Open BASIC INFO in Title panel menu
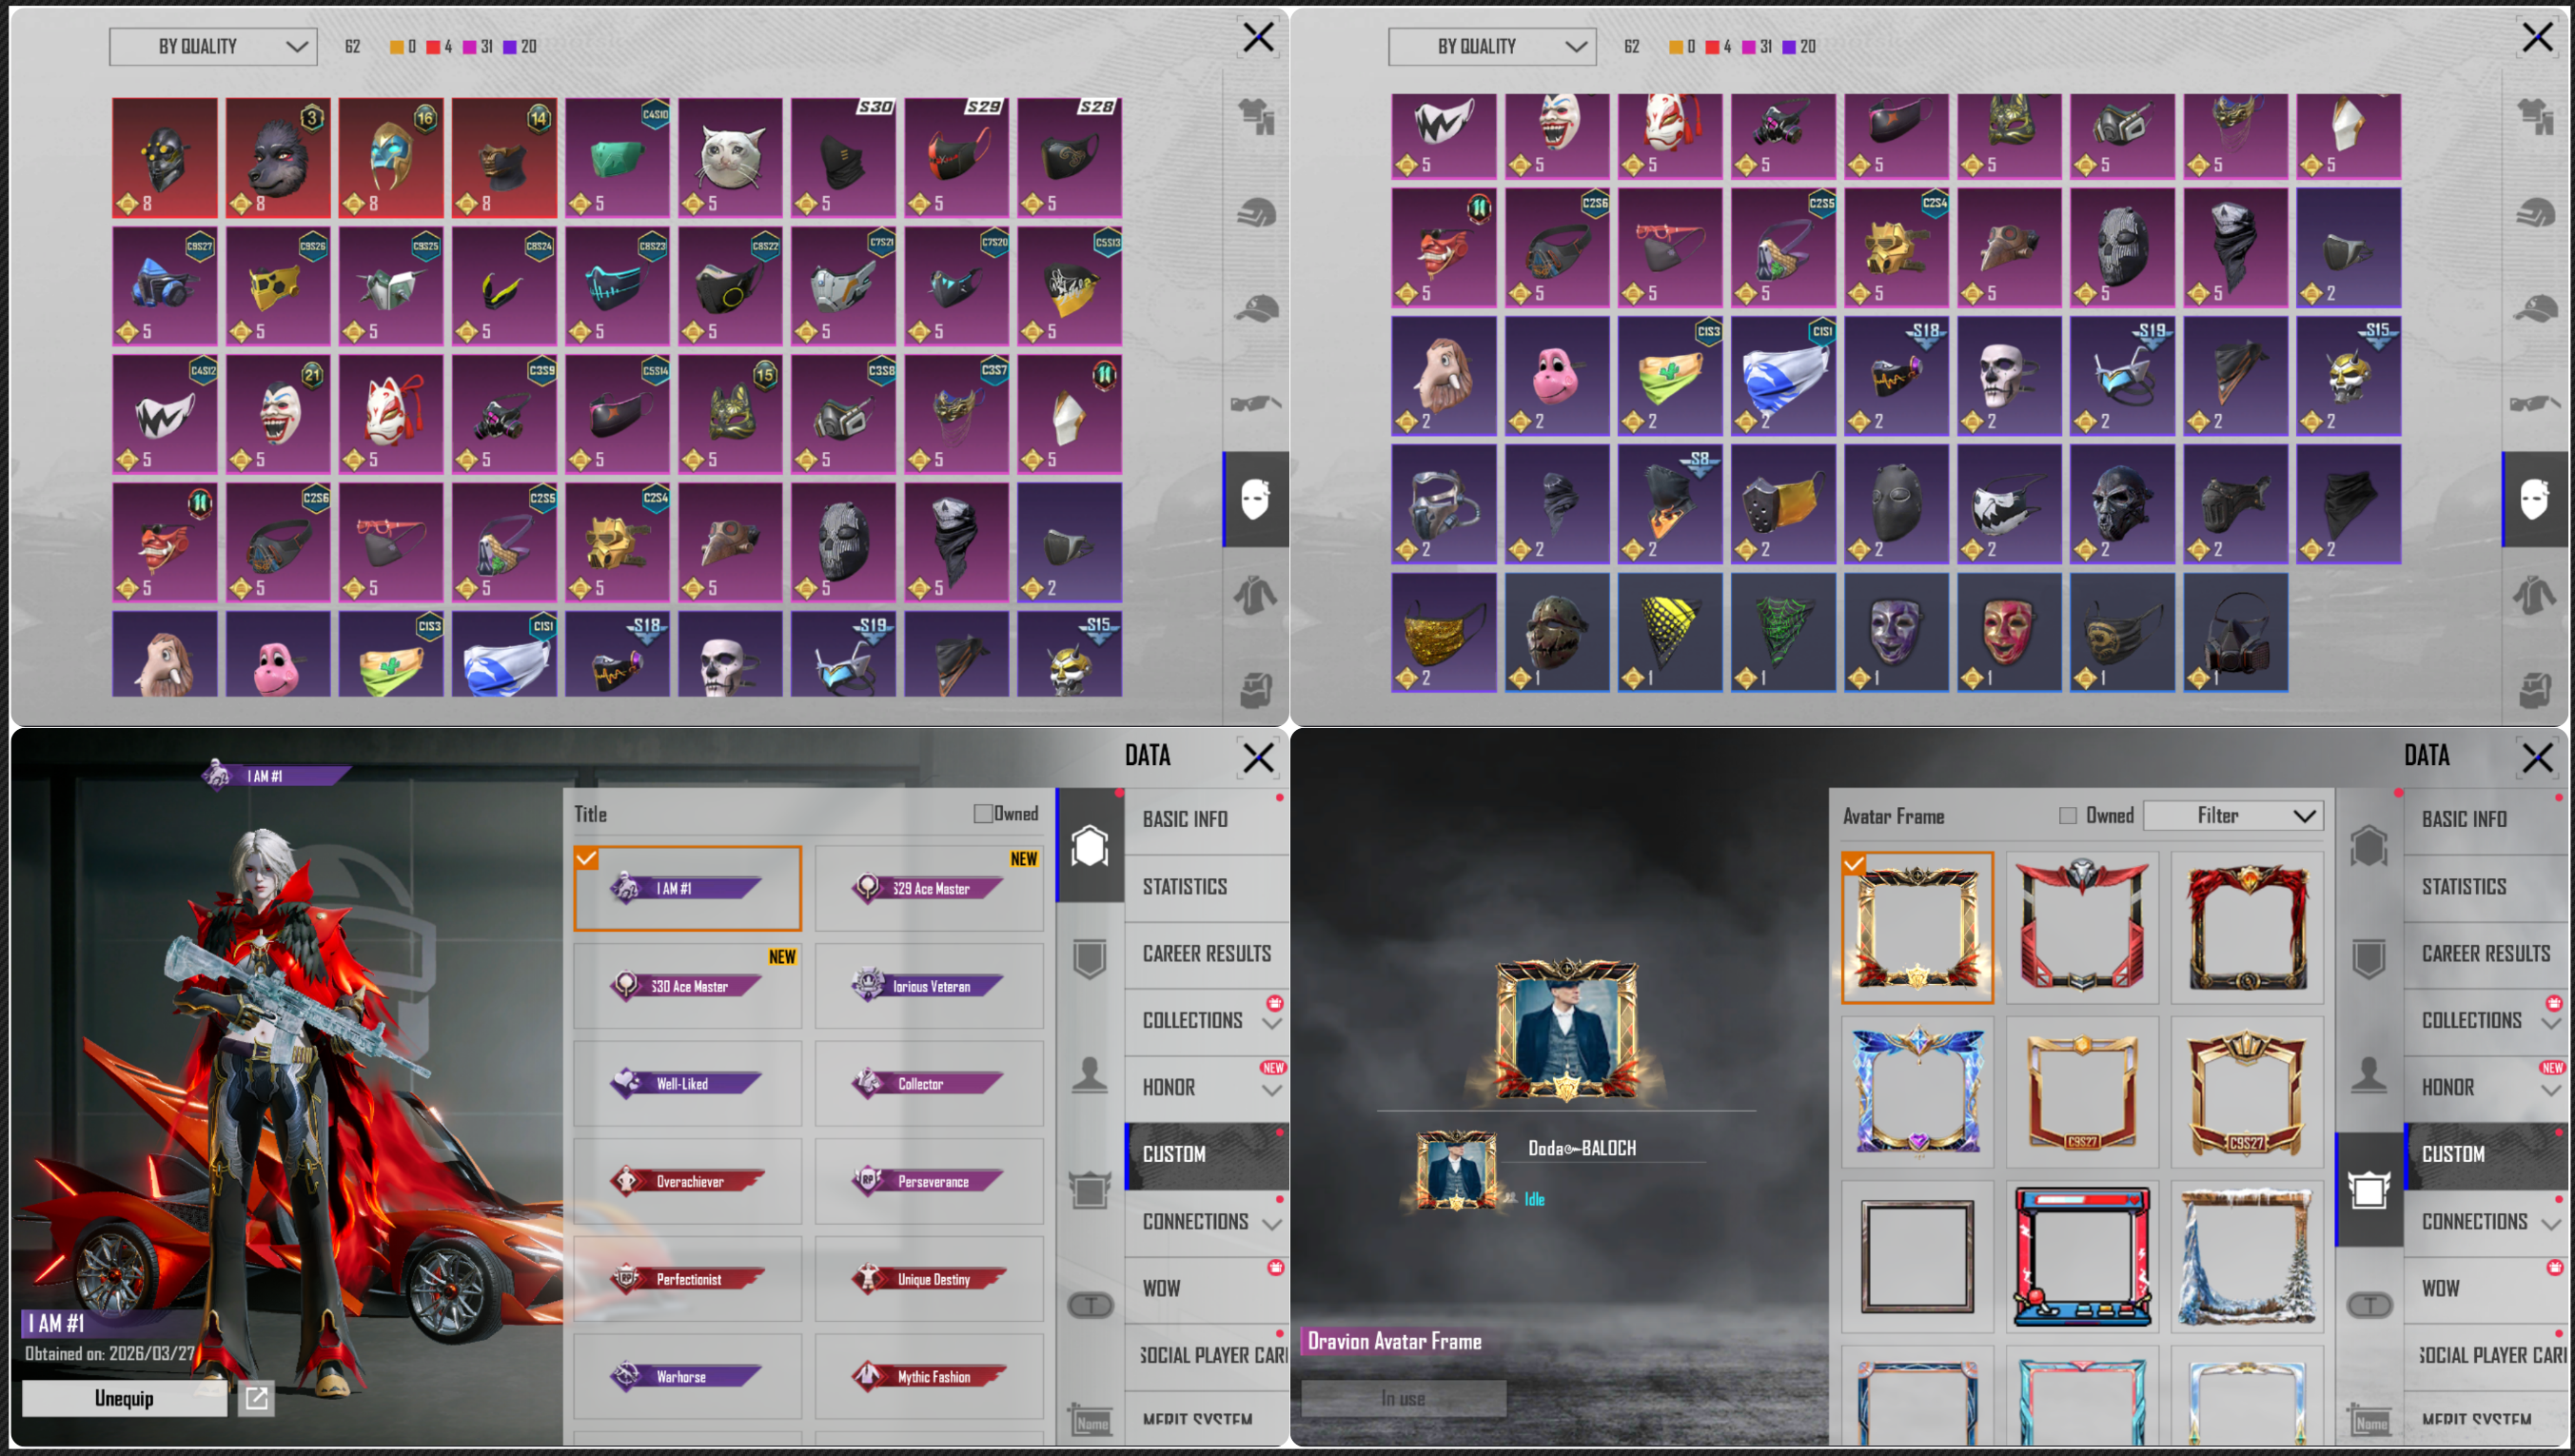This screenshot has width=2575, height=1456. point(1207,820)
